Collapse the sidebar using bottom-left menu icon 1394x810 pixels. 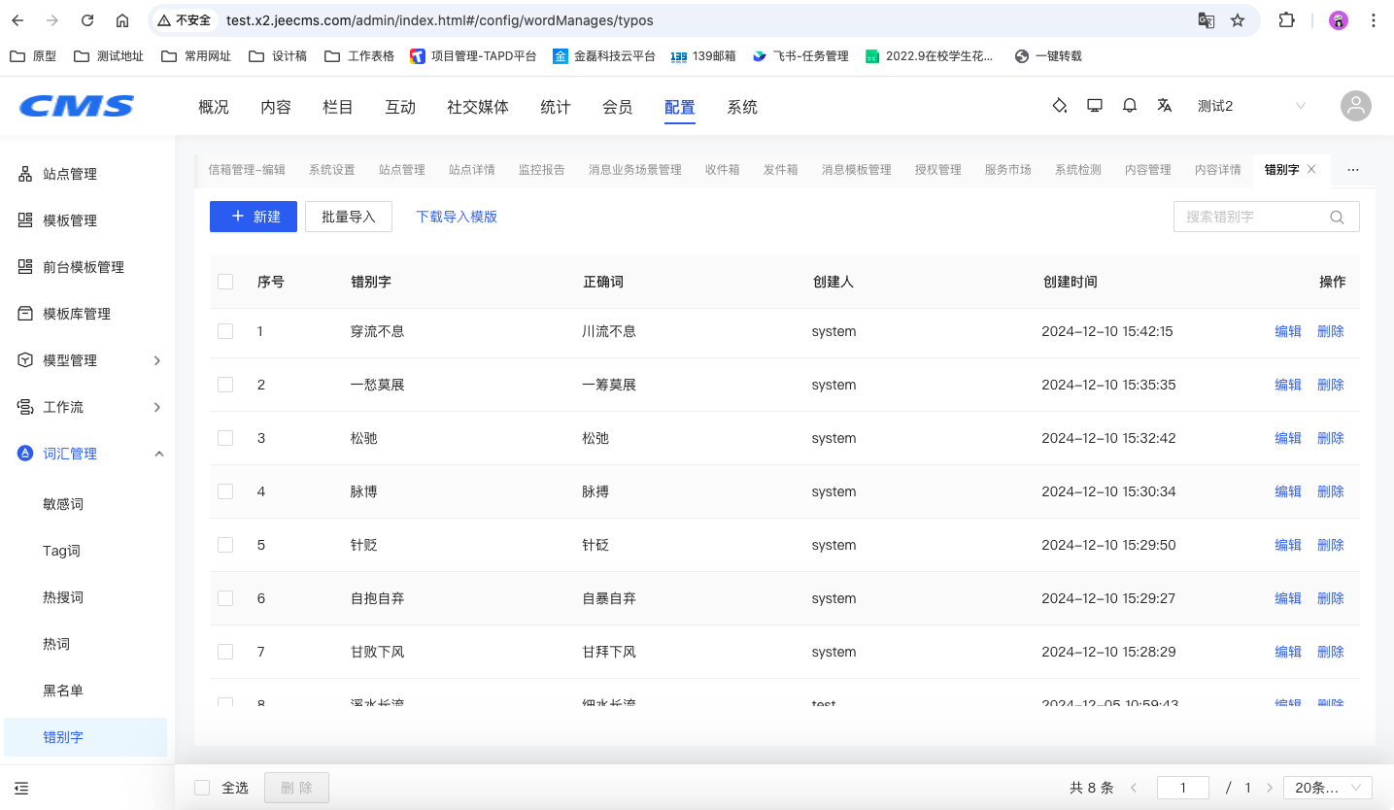point(22,788)
